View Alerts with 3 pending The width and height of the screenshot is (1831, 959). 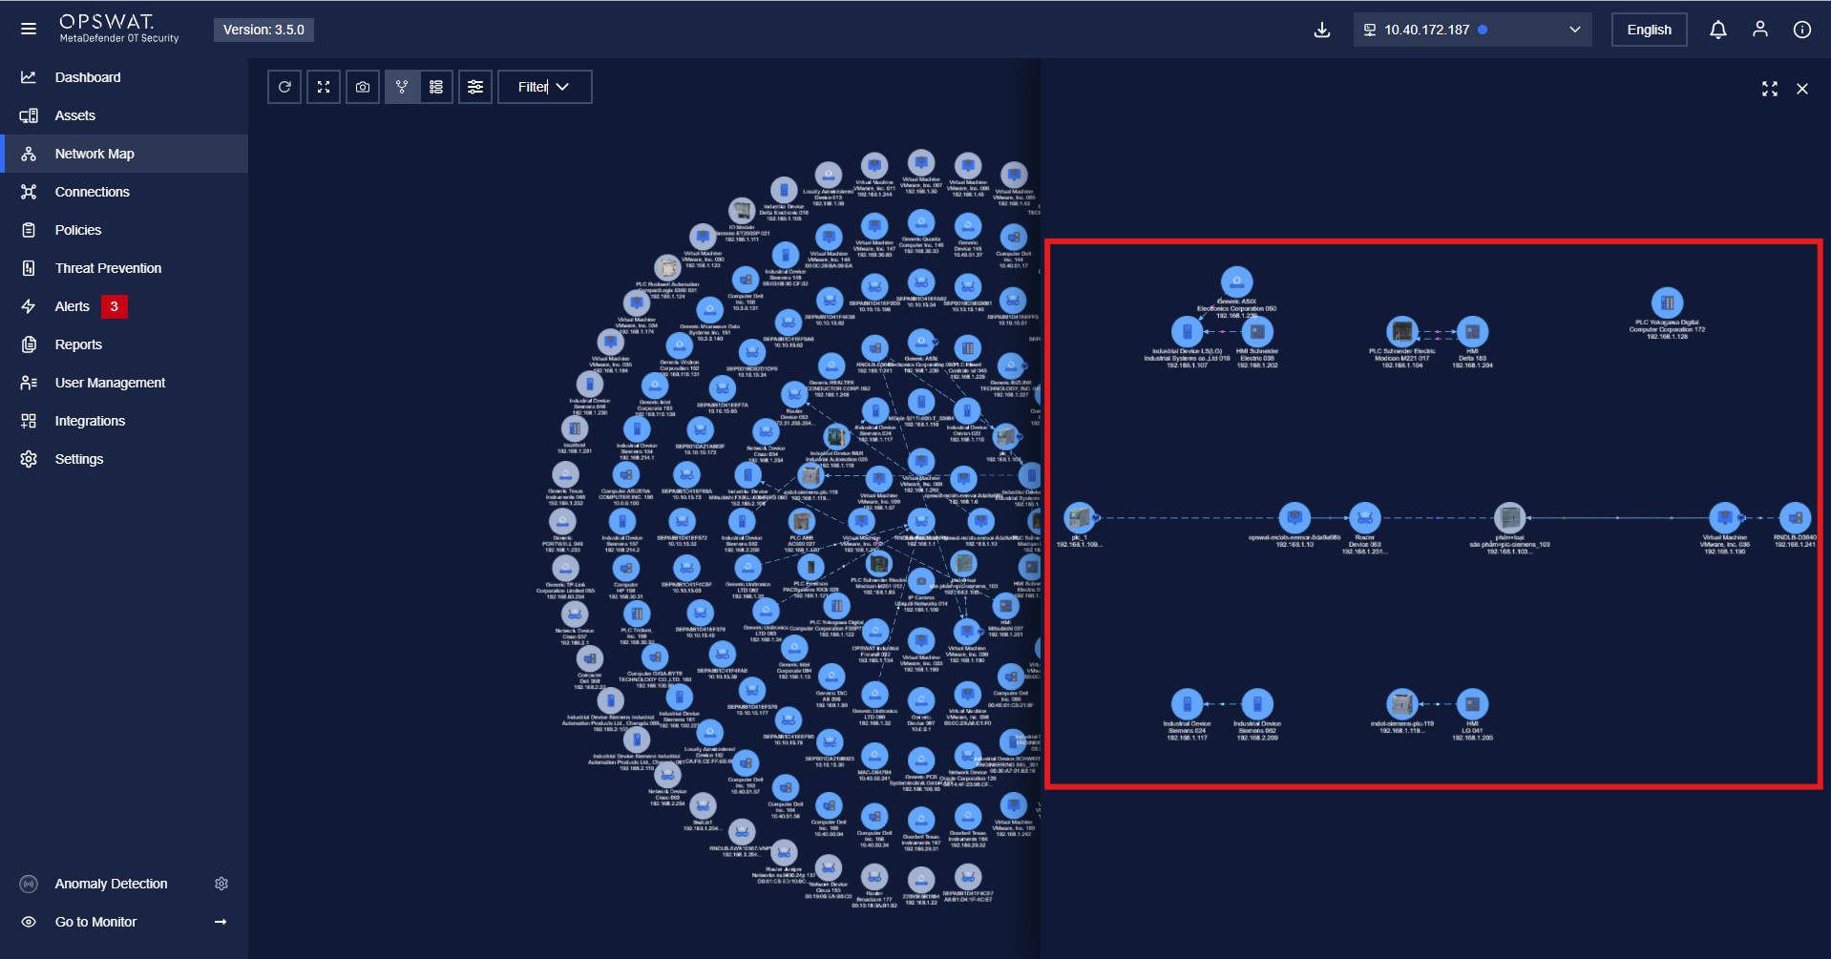coord(124,306)
